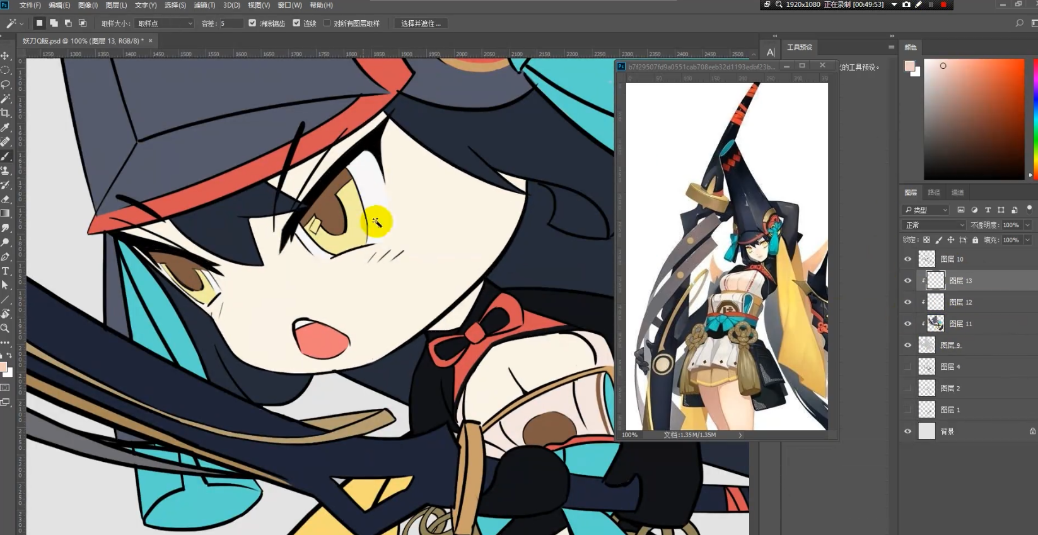Select the History Brush tool
Screen dimensions: 1038x535
click(x=6, y=185)
